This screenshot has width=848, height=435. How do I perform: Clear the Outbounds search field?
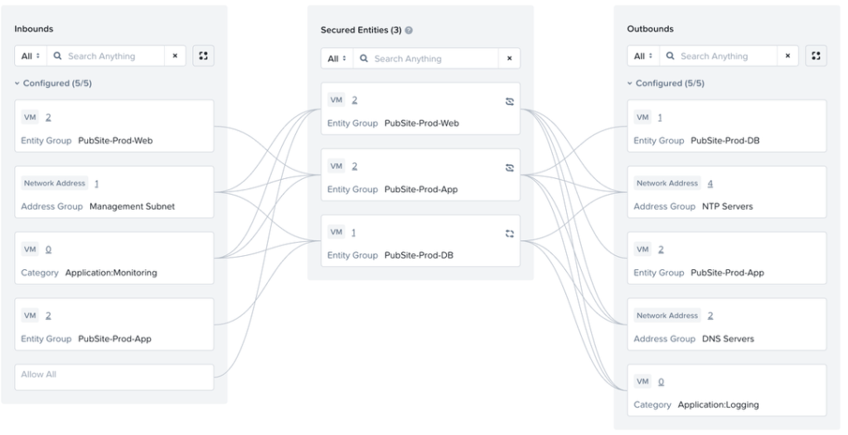click(x=788, y=56)
